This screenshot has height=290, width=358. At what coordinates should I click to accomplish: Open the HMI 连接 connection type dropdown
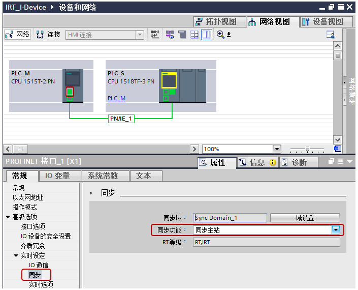pyautogui.click(x=140, y=35)
